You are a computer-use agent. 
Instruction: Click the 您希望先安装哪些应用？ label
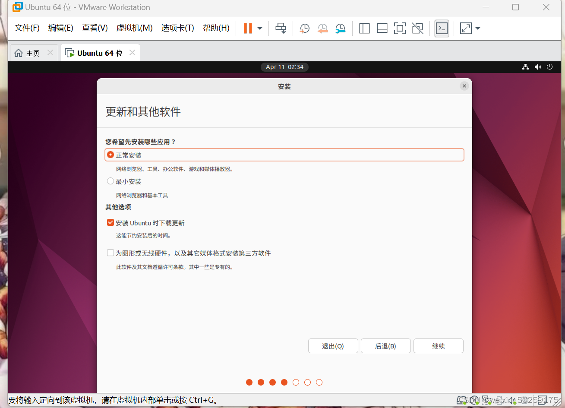tap(141, 142)
